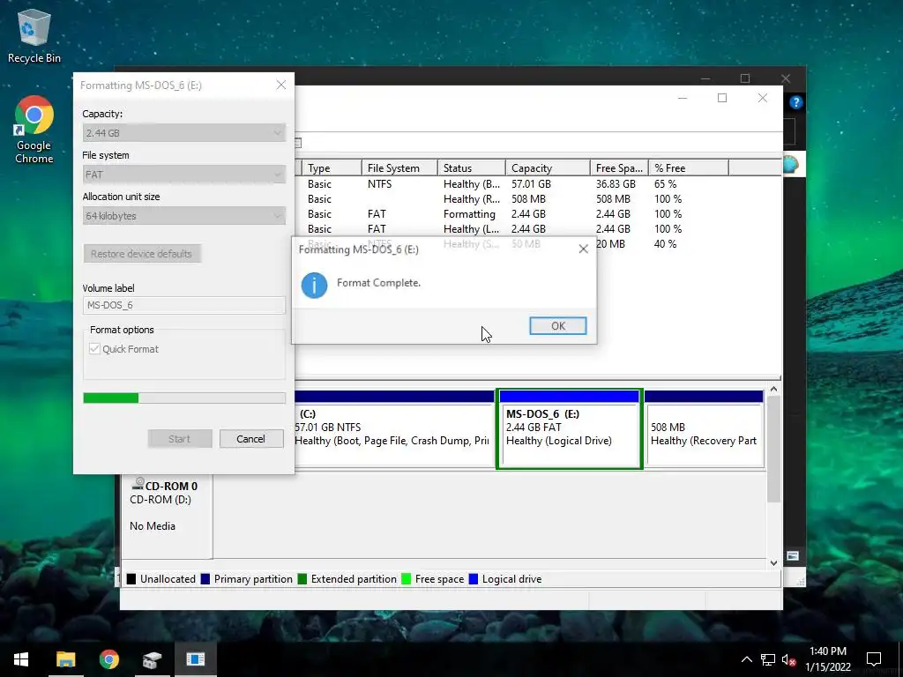Click Restore device defaults button

(142, 254)
